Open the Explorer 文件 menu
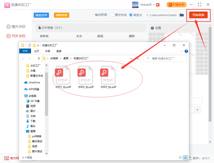 click(x=25, y=51)
